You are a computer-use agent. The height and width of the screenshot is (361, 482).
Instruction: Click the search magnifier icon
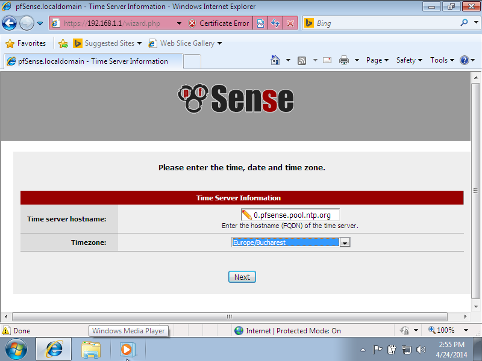[x=464, y=22]
